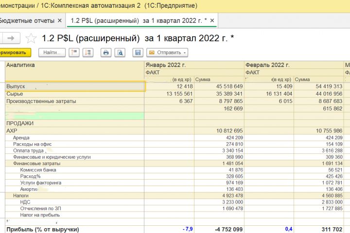Print the report using printer icon
The height and width of the screenshot is (233, 350).
pos(106,52)
